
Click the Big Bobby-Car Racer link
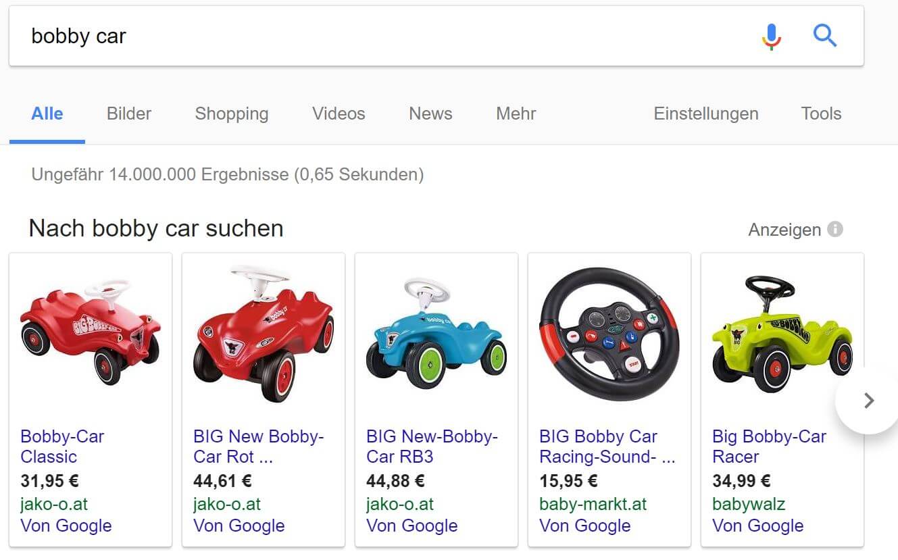coord(769,447)
